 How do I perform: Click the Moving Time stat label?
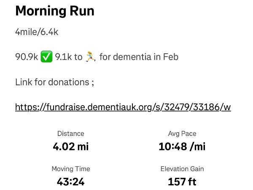(x=71, y=169)
